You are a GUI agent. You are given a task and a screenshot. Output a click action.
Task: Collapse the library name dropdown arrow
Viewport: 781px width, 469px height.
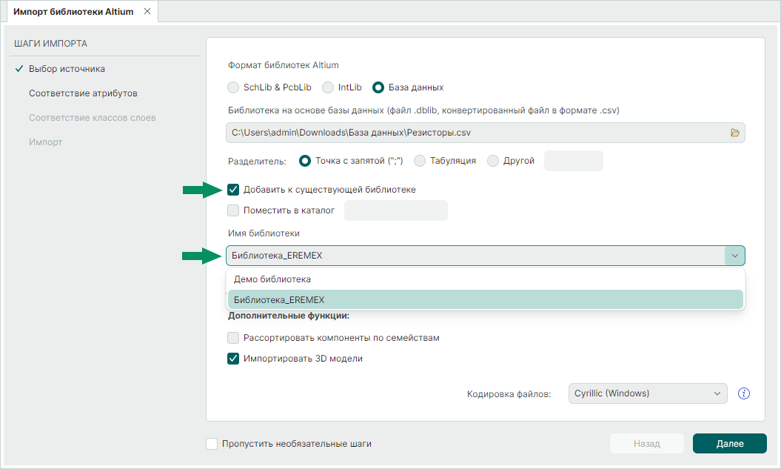point(734,256)
